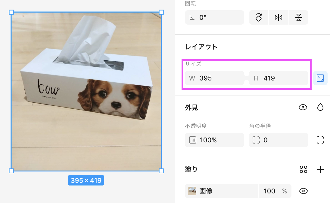The image size is (330, 203).
Task: Click the 395 × 419 size label
Action: pos(86,180)
